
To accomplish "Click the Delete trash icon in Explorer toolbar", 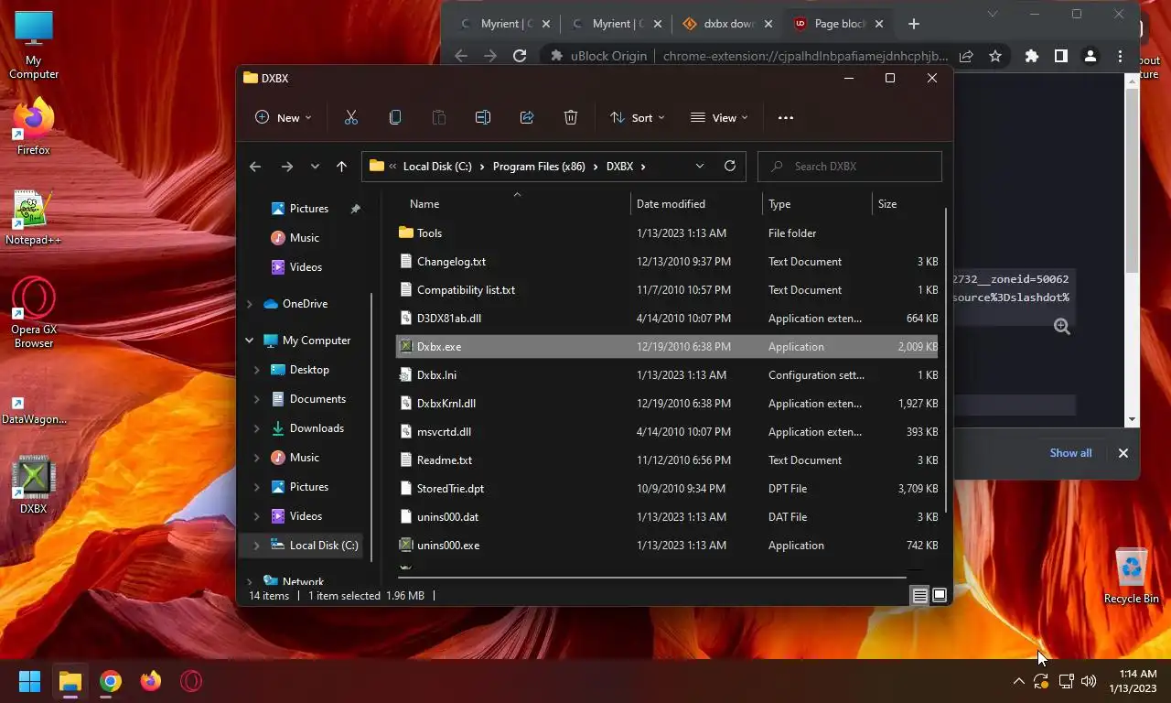I will [571, 117].
